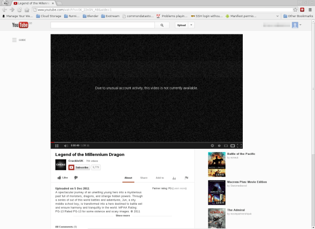Open Exstream bookmarks folder
The height and width of the screenshot is (229, 315).
(110, 16)
